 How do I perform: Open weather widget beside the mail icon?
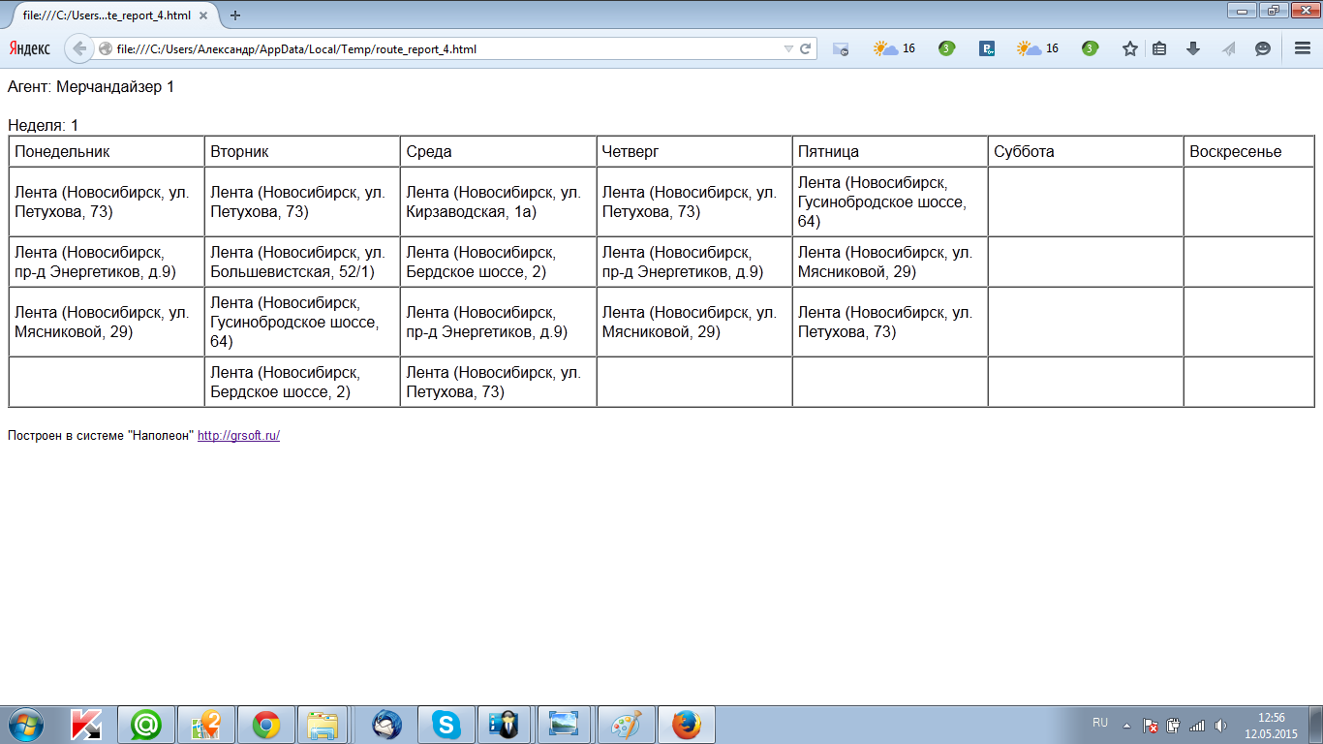tap(894, 48)
